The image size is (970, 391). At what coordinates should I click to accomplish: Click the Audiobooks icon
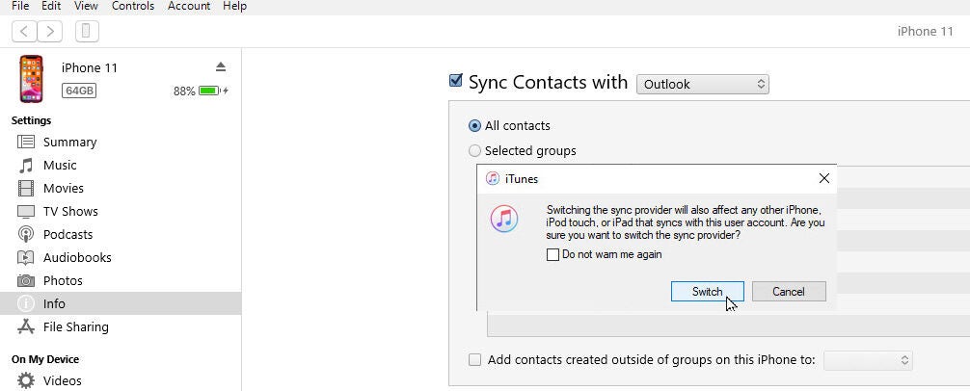pyautogui.click(x=26, y=257)
